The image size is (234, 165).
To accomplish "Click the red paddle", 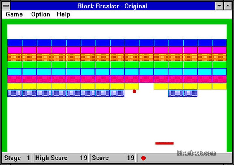I will pyautogui.click(x=164, y=143).
